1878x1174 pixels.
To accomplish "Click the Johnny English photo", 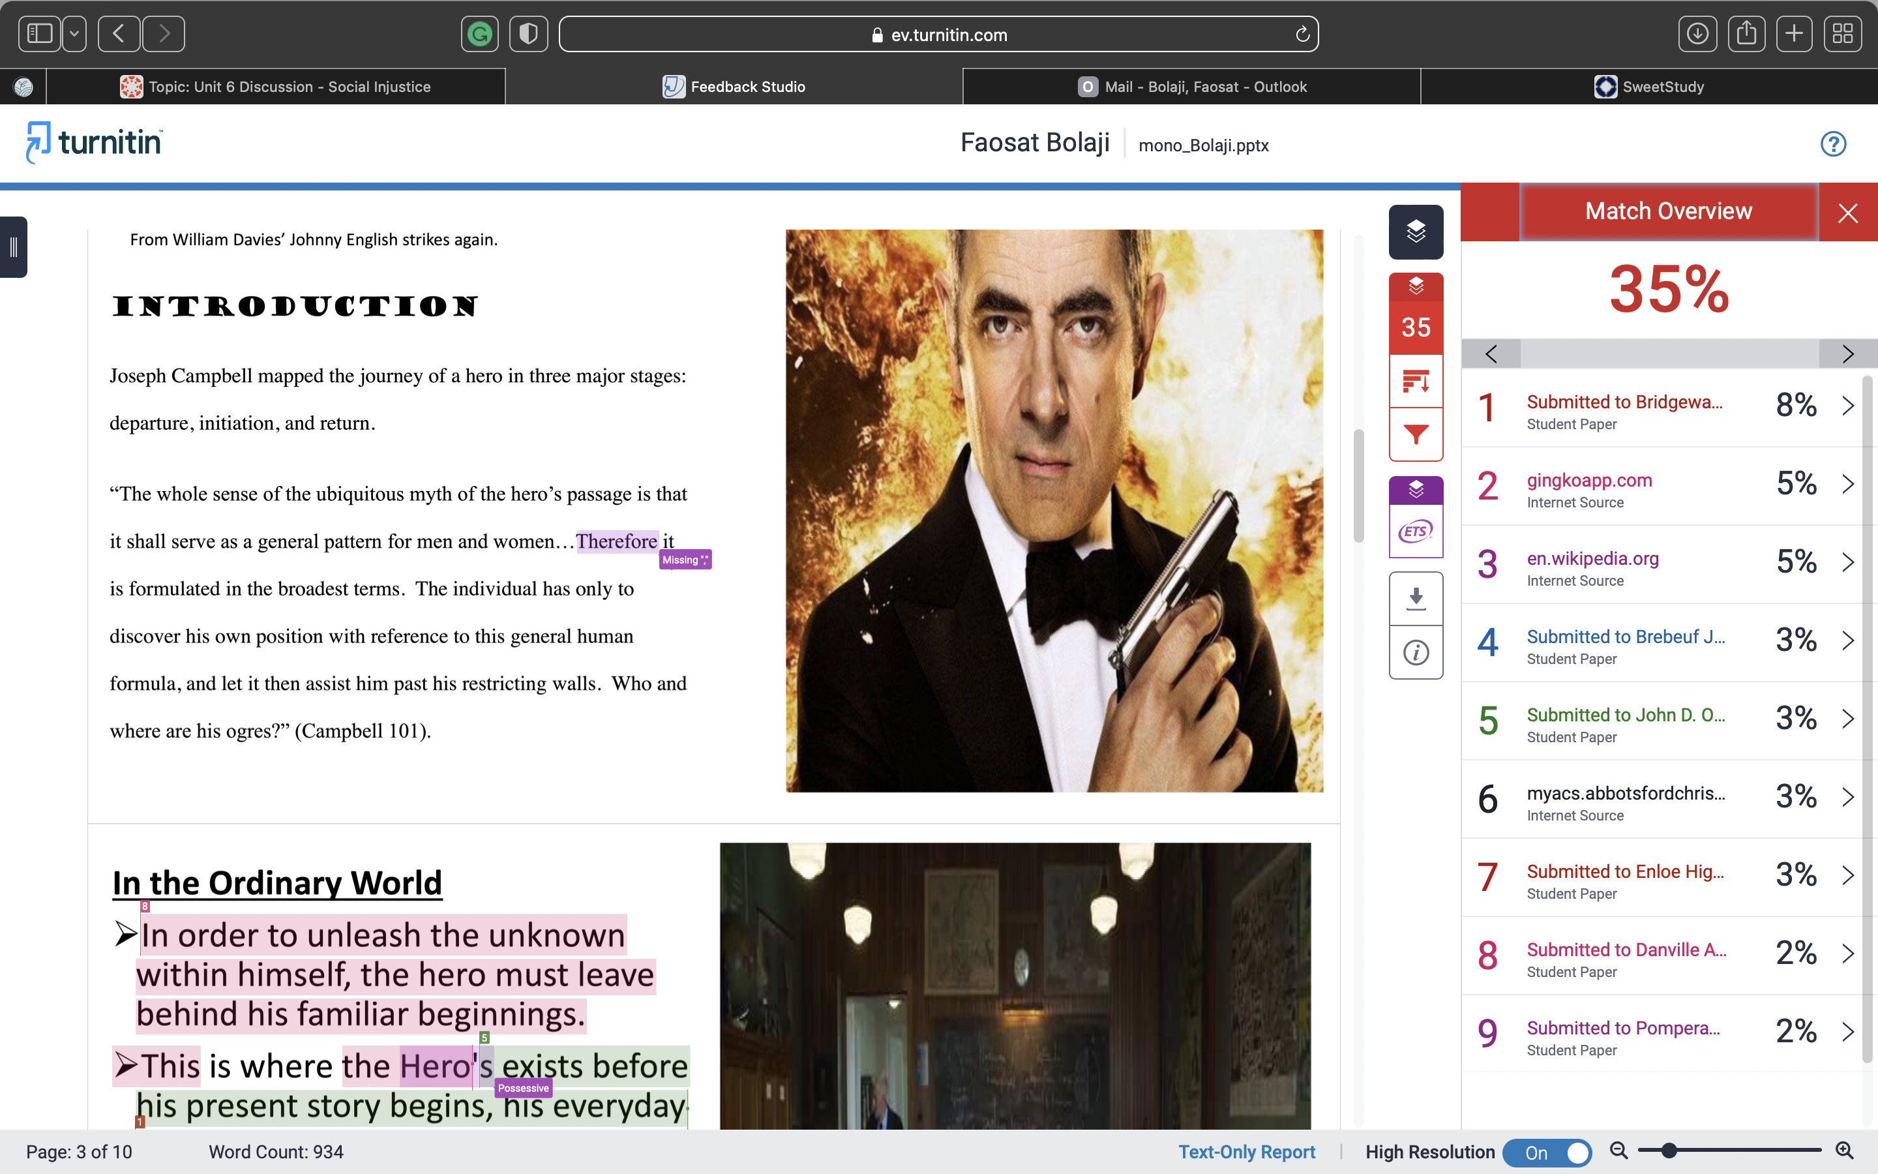I will (1054, 511).
